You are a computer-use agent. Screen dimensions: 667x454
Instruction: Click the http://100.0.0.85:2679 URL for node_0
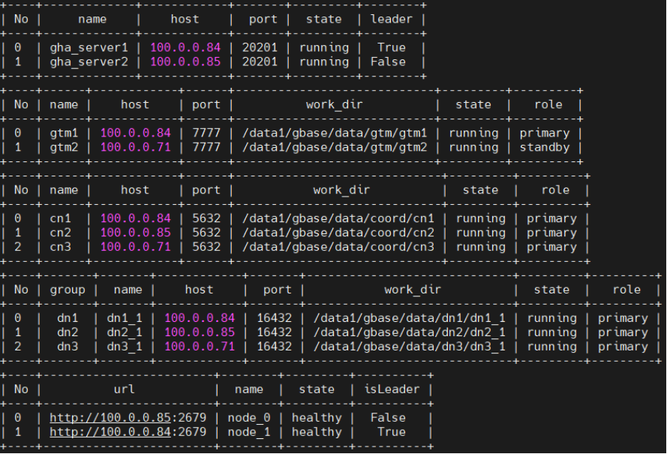(128, 418)
